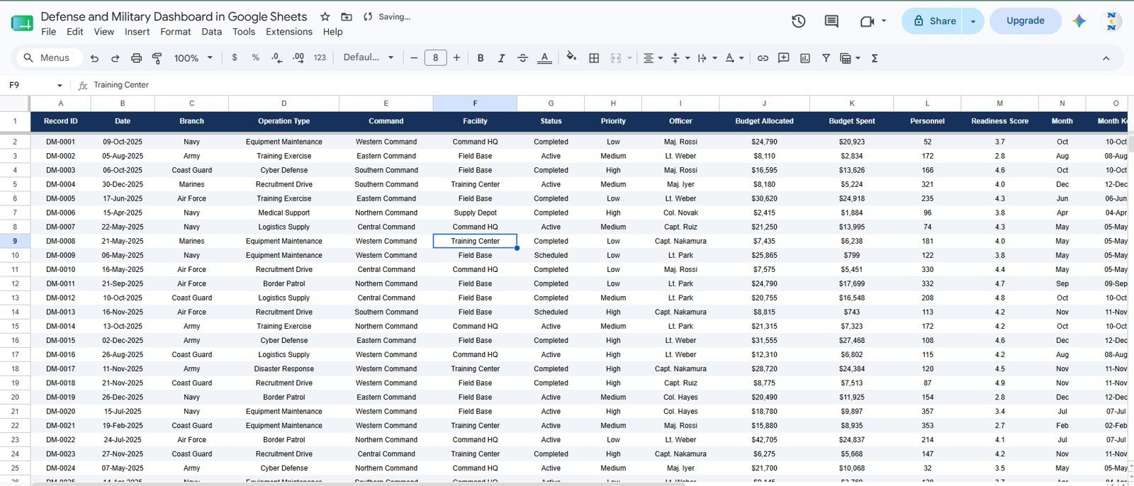Insert link into cell
The image size is (1134, 486).
763,58
